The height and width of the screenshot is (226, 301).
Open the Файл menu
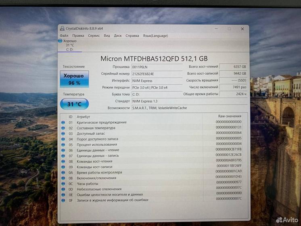pyautogui.click(x=64, y=36)
